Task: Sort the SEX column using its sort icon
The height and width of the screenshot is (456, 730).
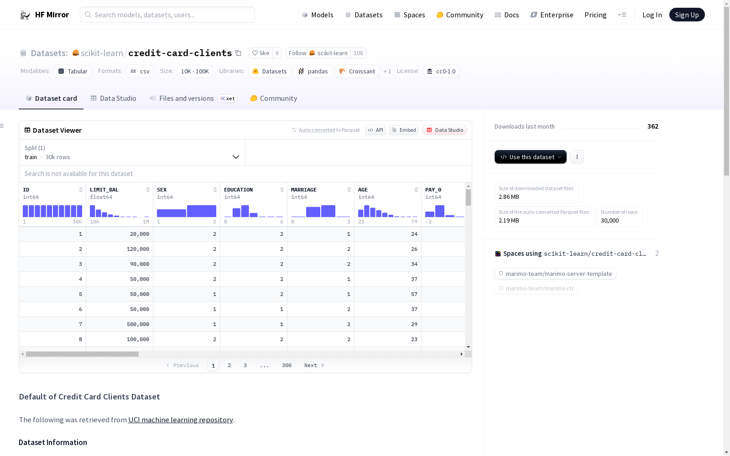Action: coord(215,190)
